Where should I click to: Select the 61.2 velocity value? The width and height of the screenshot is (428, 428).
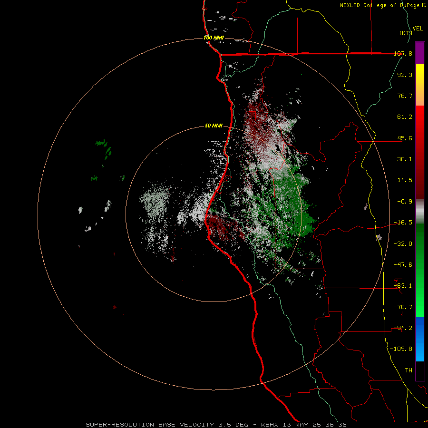(405, 117)
